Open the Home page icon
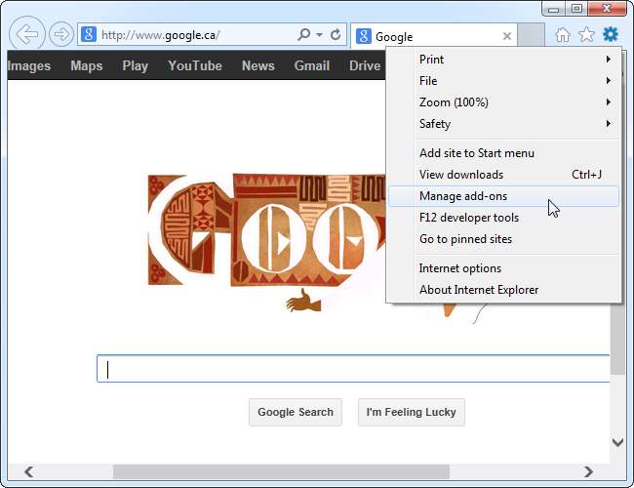 point(563,35)
